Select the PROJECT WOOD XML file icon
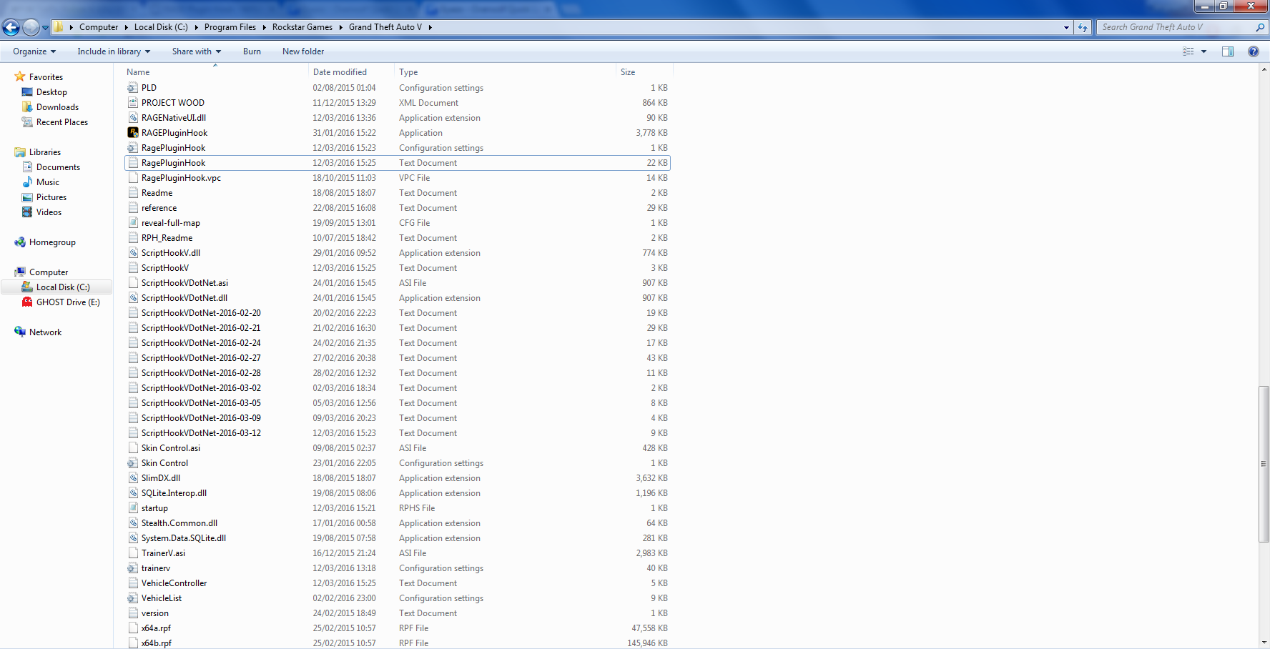This screenshot has width=1270, height=649. pos(133,103)
